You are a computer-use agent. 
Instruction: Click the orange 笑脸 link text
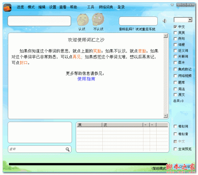pyautogui.click(x=97, y=51)
